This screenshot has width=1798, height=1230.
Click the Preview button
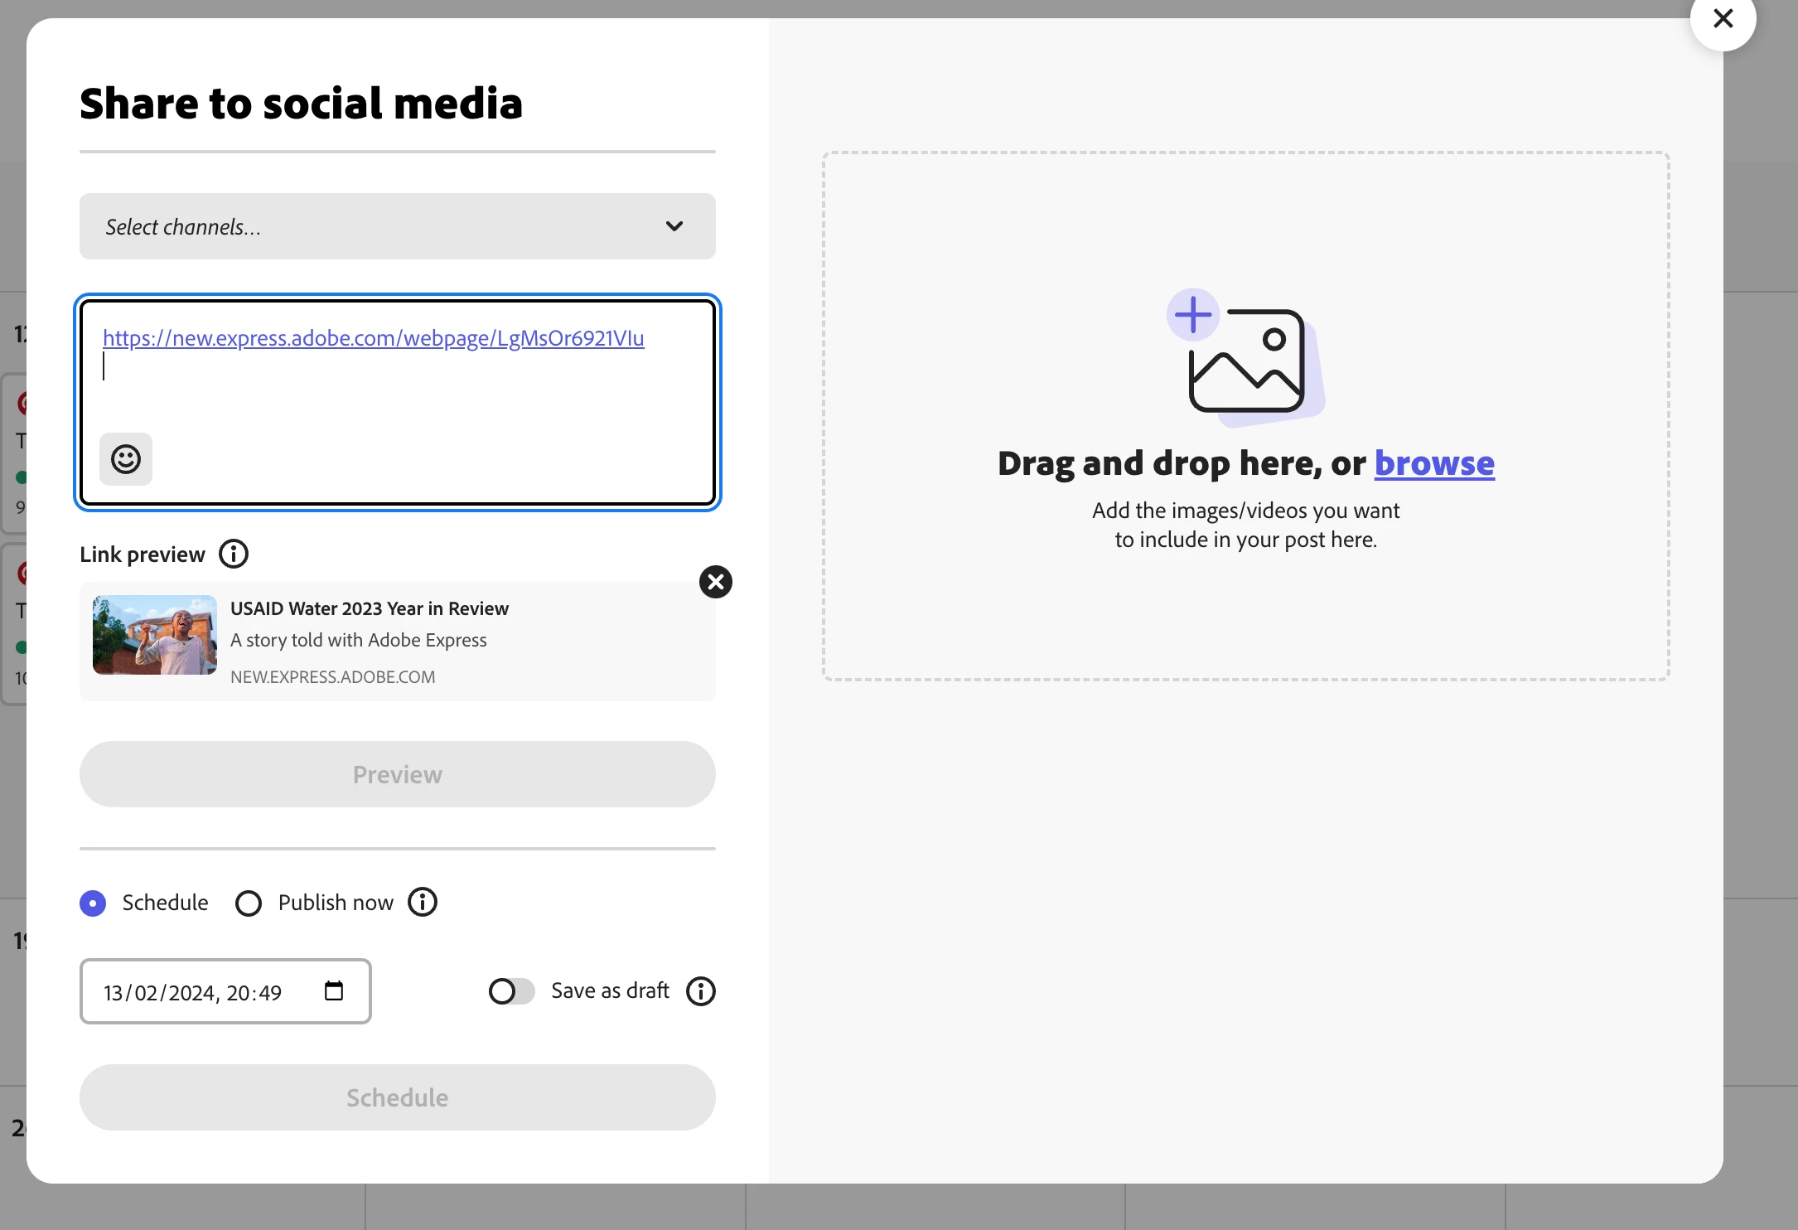pyautogui.click(x=398, y=774)
